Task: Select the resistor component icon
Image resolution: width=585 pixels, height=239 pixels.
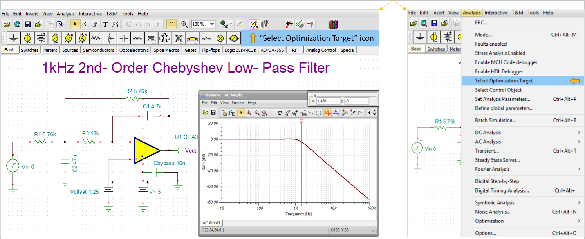Action: [96, 38]
